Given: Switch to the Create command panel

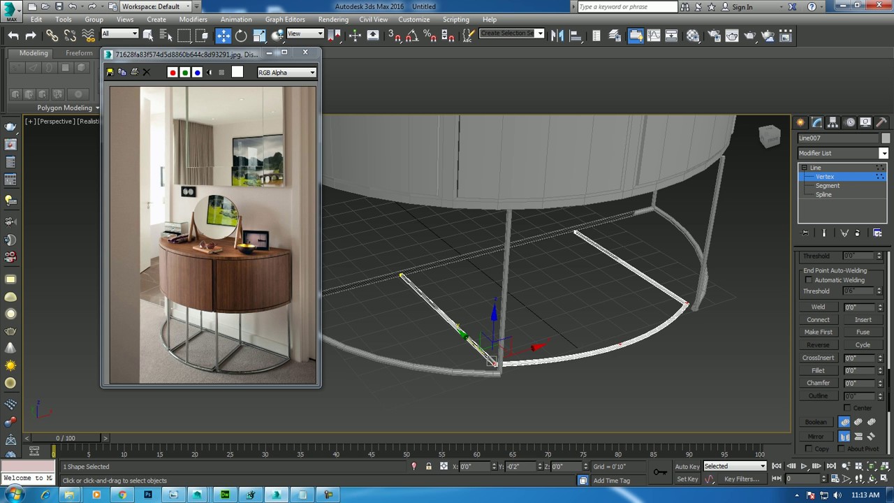Looking at the screenshot, I should pyautogui.click(x=800, y=122).
